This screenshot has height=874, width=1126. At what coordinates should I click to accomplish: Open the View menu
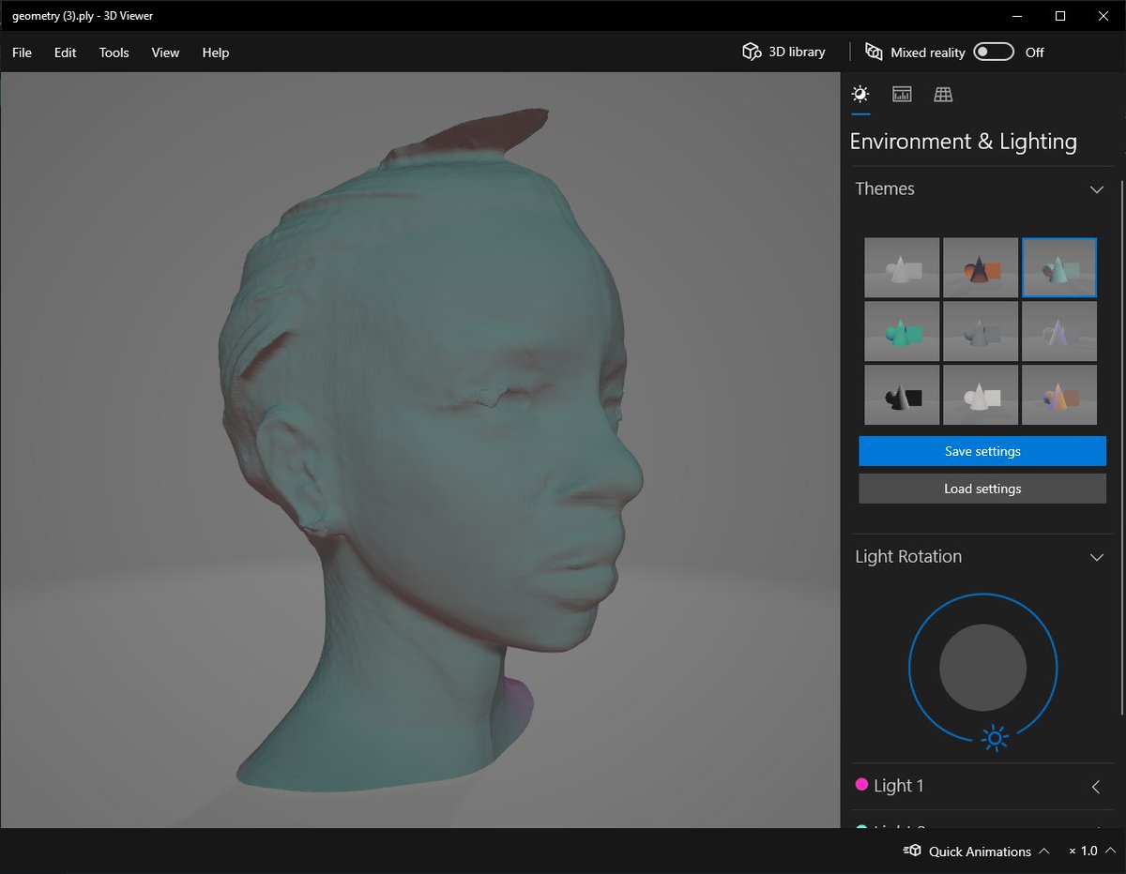(x=165, y=53)
